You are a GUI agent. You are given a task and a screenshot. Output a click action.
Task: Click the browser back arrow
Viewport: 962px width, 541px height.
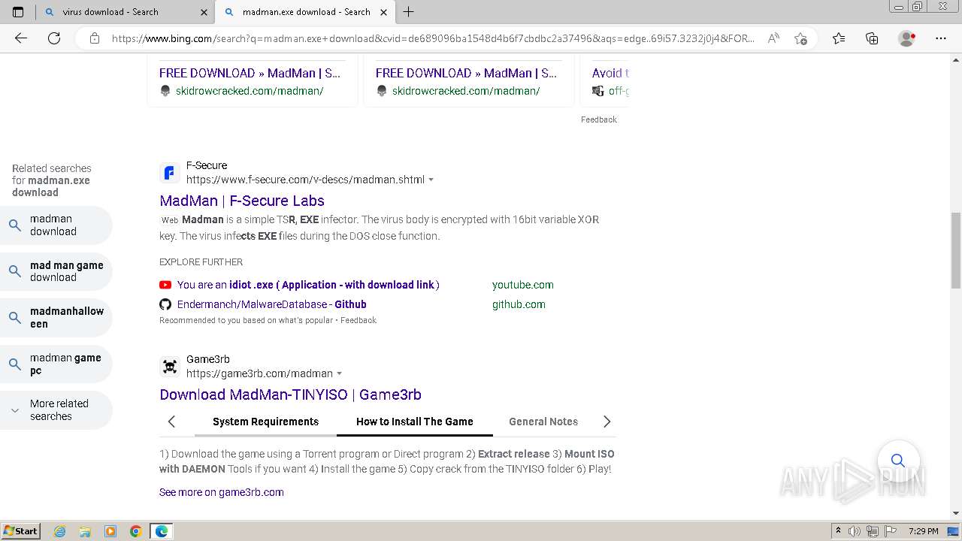(21, 38)
